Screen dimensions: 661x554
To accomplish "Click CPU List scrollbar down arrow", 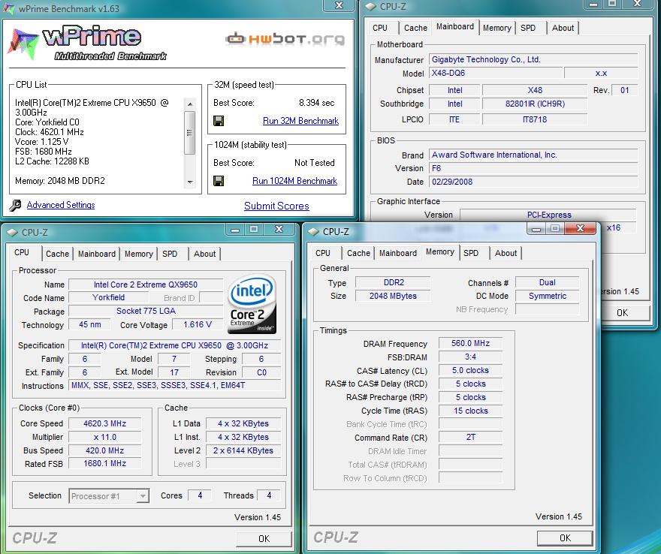I will (x=190, y=182).
